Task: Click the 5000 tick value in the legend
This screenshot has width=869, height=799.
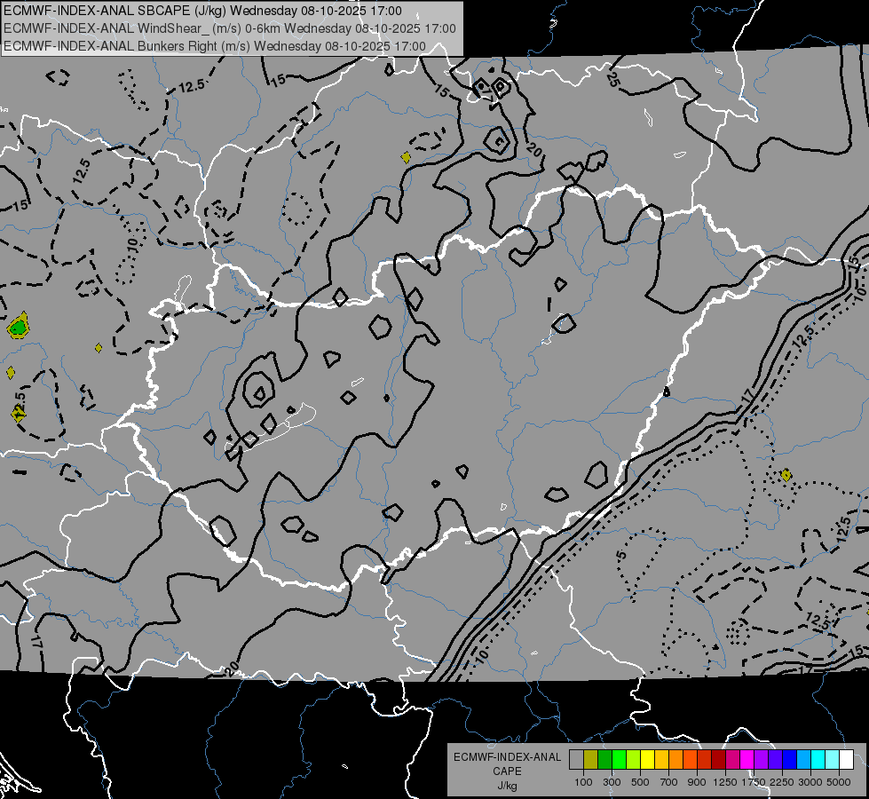Action: 839,782
